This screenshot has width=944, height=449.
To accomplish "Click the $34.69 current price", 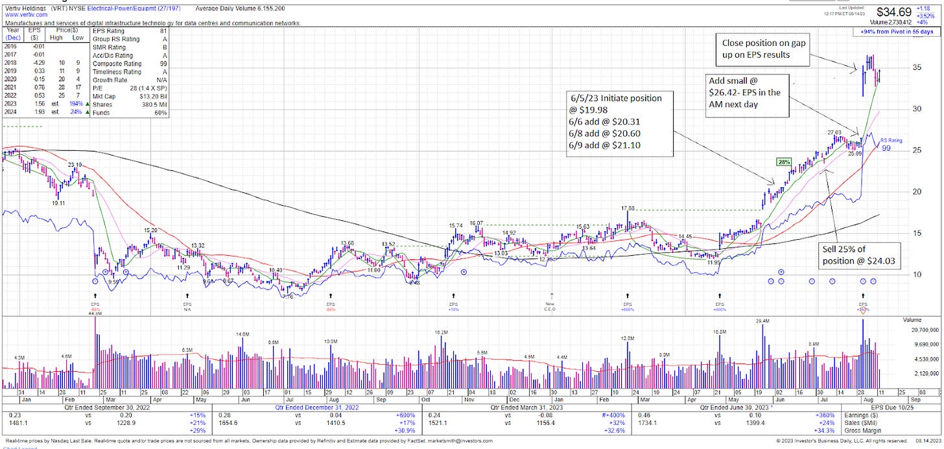I will pos(893,12).
